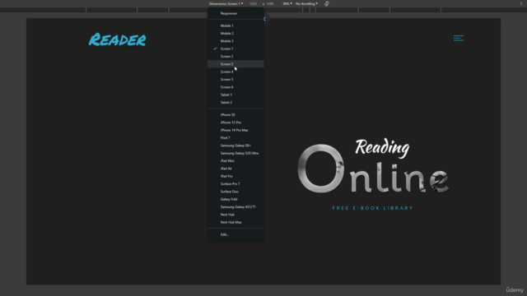This screenshot has width=527, height=296.
Task: Select Samsung Galaxy S8+ preset
Action: point(236,146)
